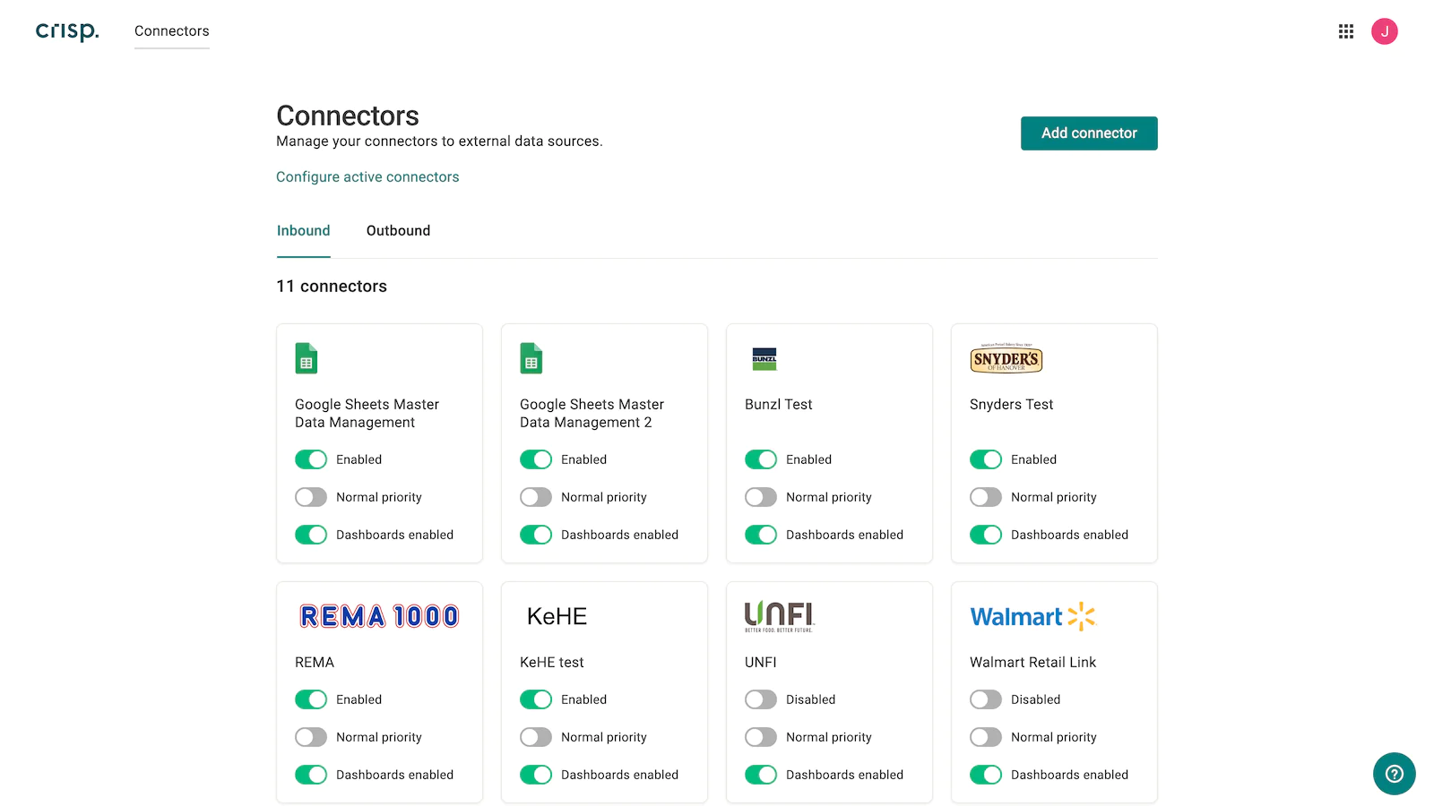1434x806 pixels.
Task: Toggle Normal priority for Snyders Test
Action: coord(986,497)
